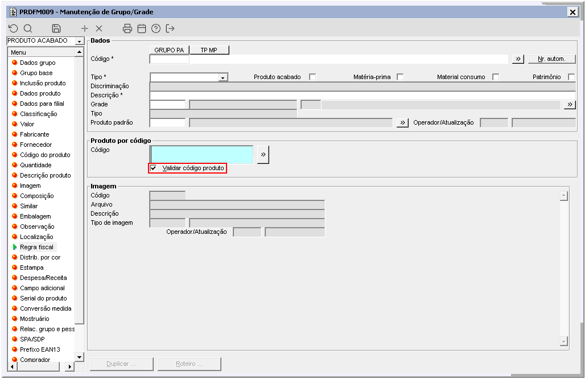Open the PRODUTO ACABADO dropdown
Screen dimensions: 585x379
pyautogui.click(x=80, y=41)
